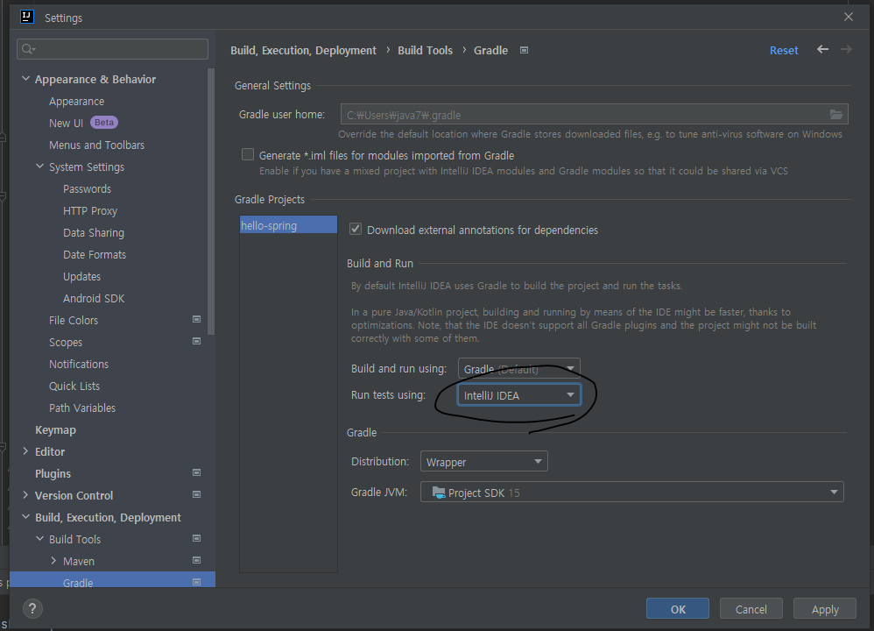Expand the Editor section

[25, 450]
